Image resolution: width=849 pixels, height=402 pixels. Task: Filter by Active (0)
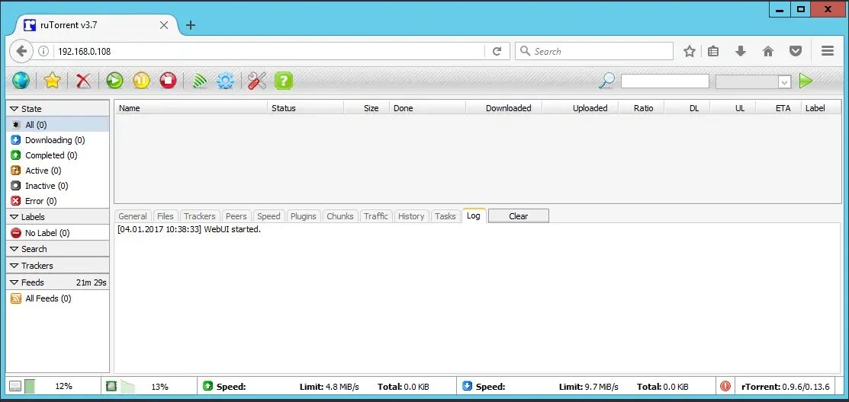57,171
